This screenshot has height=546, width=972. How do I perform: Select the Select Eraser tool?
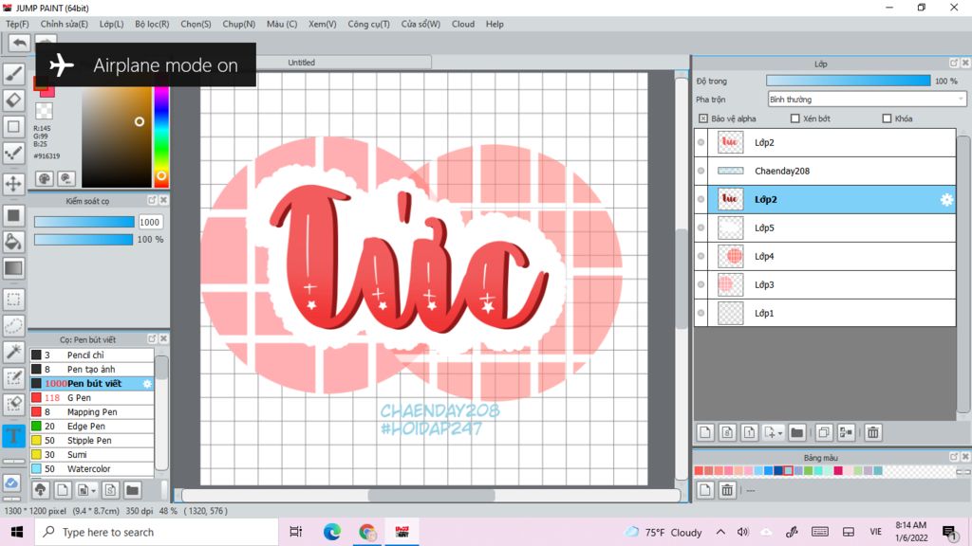[13, 404]
